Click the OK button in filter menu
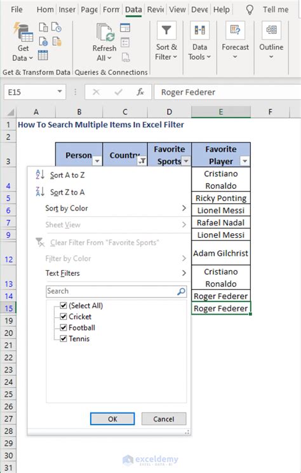This screenshot has height=473, width=301. coord(112,419)
